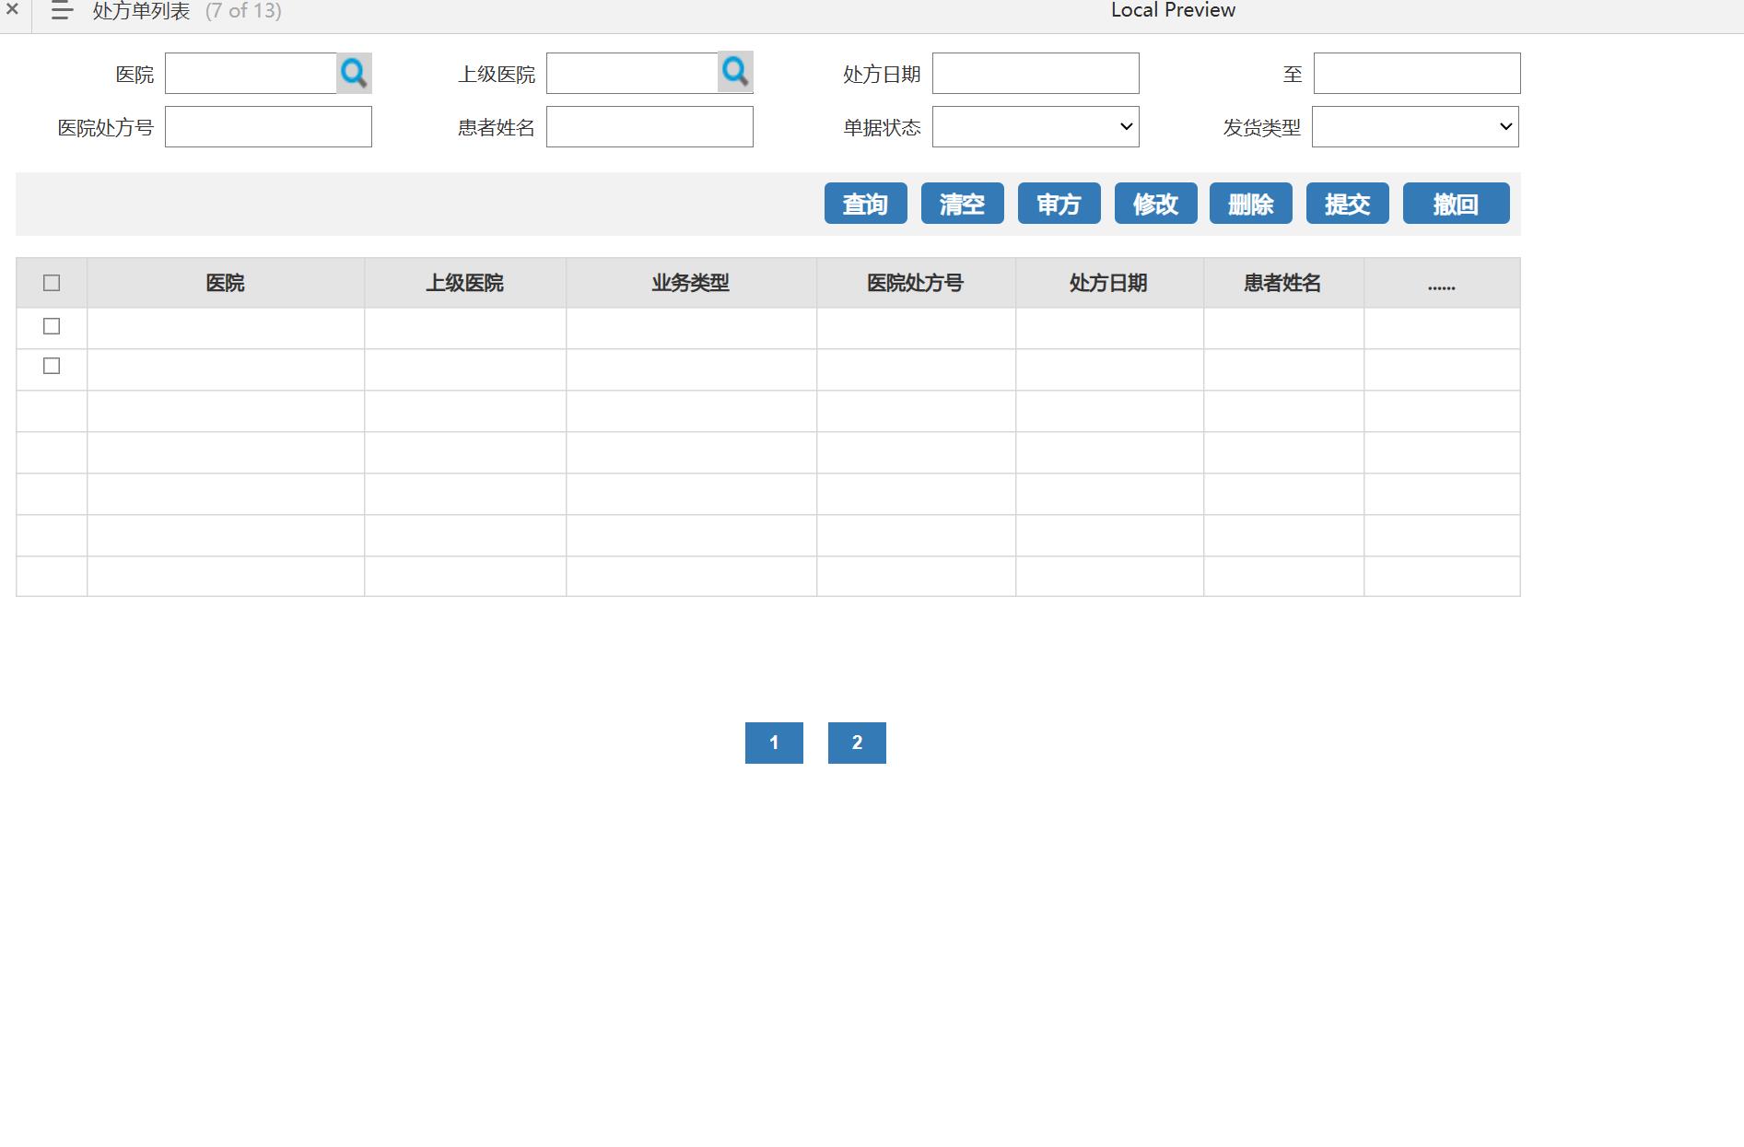This screenshot has width=1744, height=1147.
Task: Focus the 医院 input field
Action: (251, 73)
